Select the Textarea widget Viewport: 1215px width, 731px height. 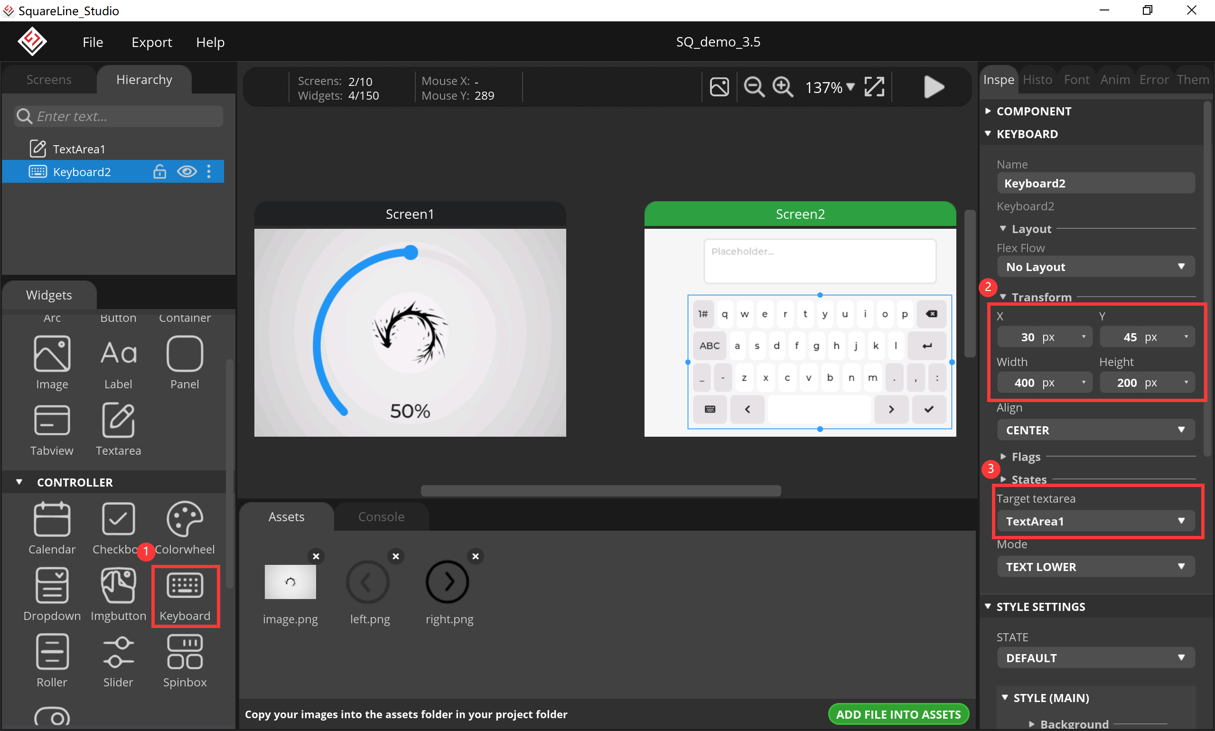coord(118,430)
